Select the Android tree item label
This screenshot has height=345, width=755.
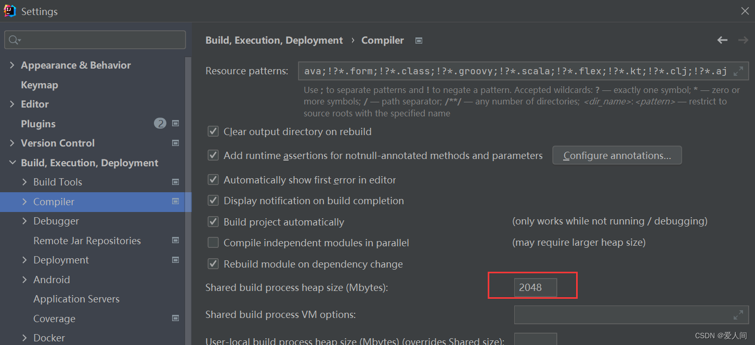click(x=51, y=280)
